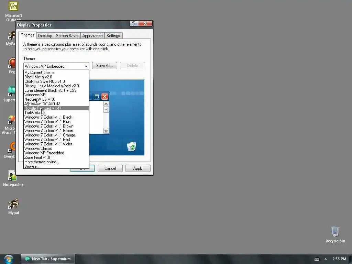
Task: Select Windows 7 Colors v1.1 Red
Action: [x=56, y=140]
